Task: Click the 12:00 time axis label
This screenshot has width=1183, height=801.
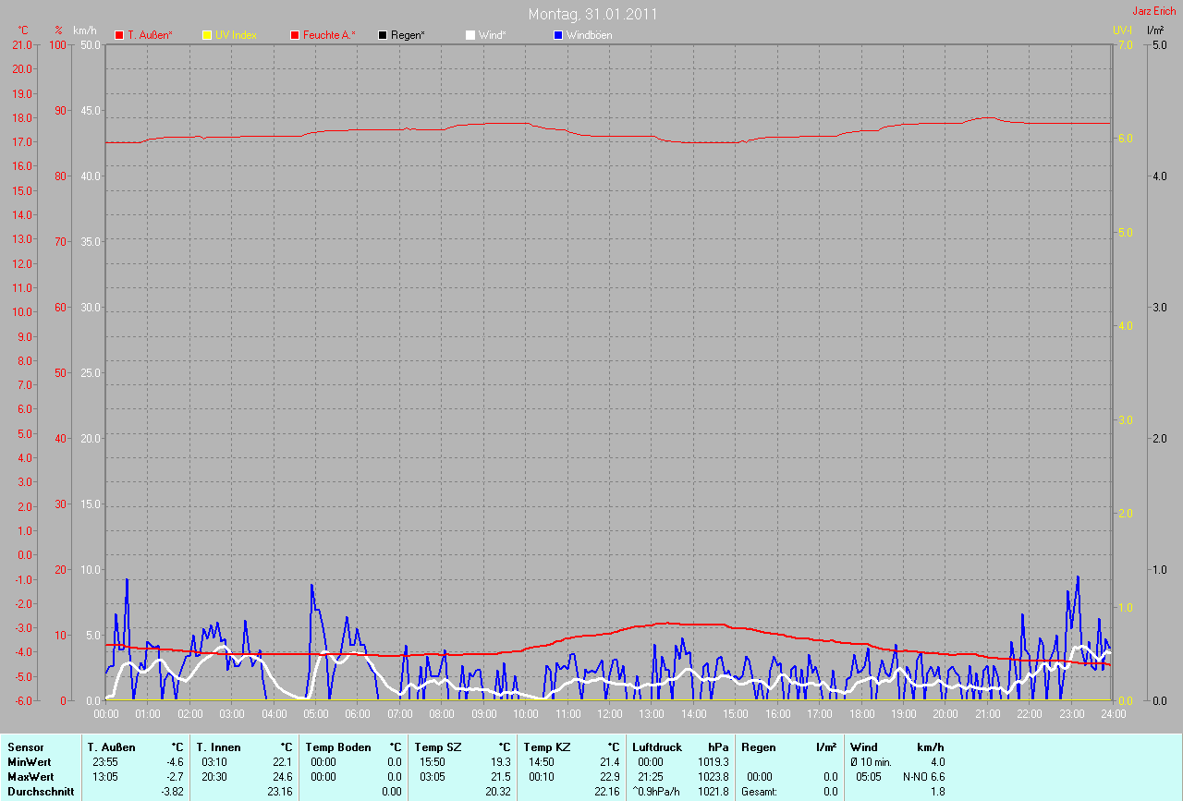Action: (x=610, y=714)
